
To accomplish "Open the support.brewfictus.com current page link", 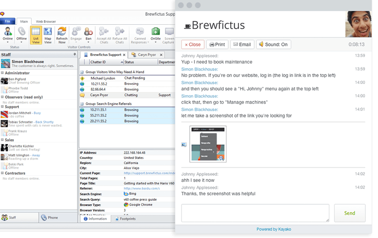I will click(149, 173).
